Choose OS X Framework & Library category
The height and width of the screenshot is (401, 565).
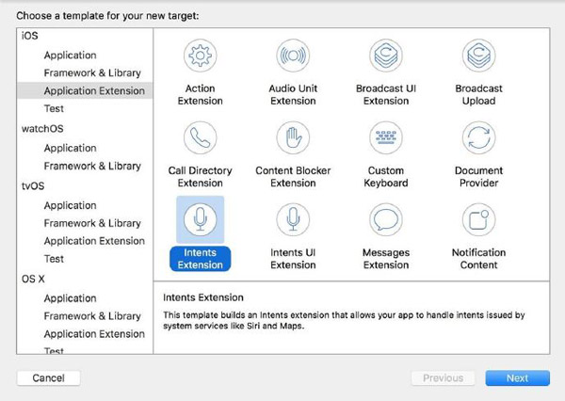tap(92, 316)
